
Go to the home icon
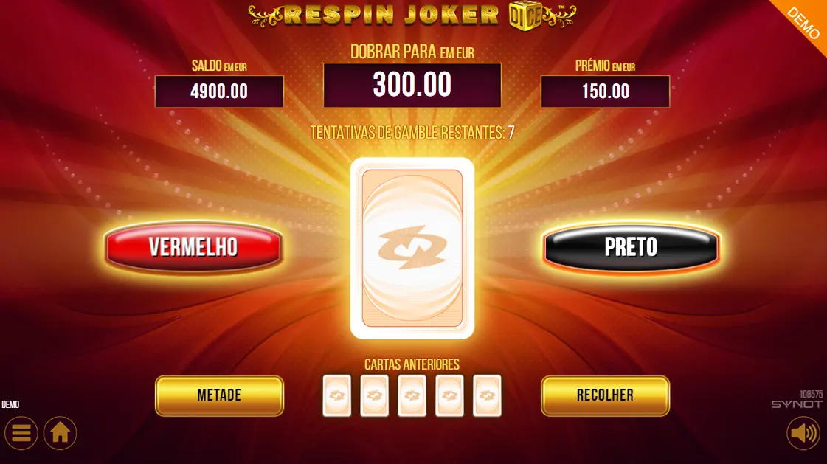pyautogui.click(x=60, y=433)
